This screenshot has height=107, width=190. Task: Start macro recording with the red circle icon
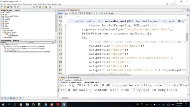104,13
